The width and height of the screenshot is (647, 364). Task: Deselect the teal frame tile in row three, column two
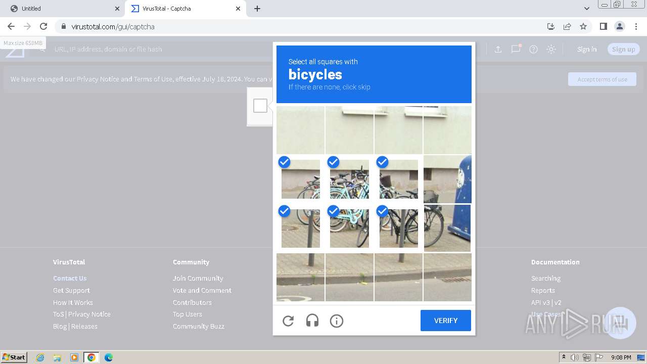click(x=349, y=229)
